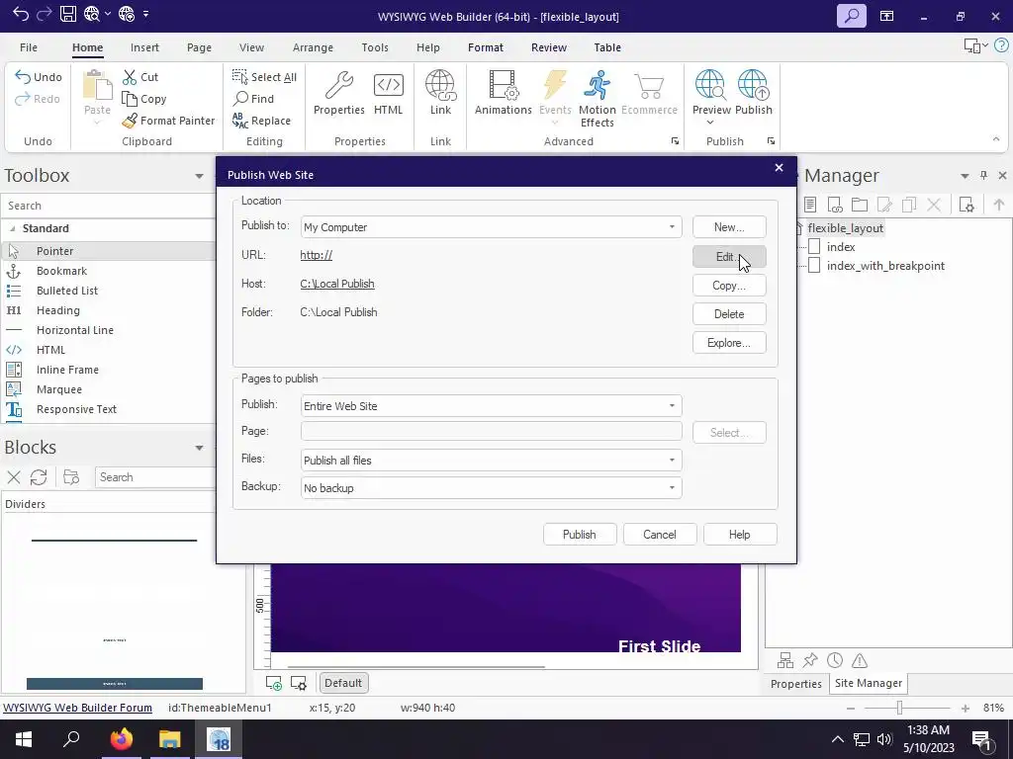Open File Explorer from the taskbar

pos(170,739)
